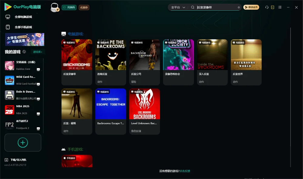Clear search text with the x icon
This screenshot has width=303, height=179.
tap(239, 8)
